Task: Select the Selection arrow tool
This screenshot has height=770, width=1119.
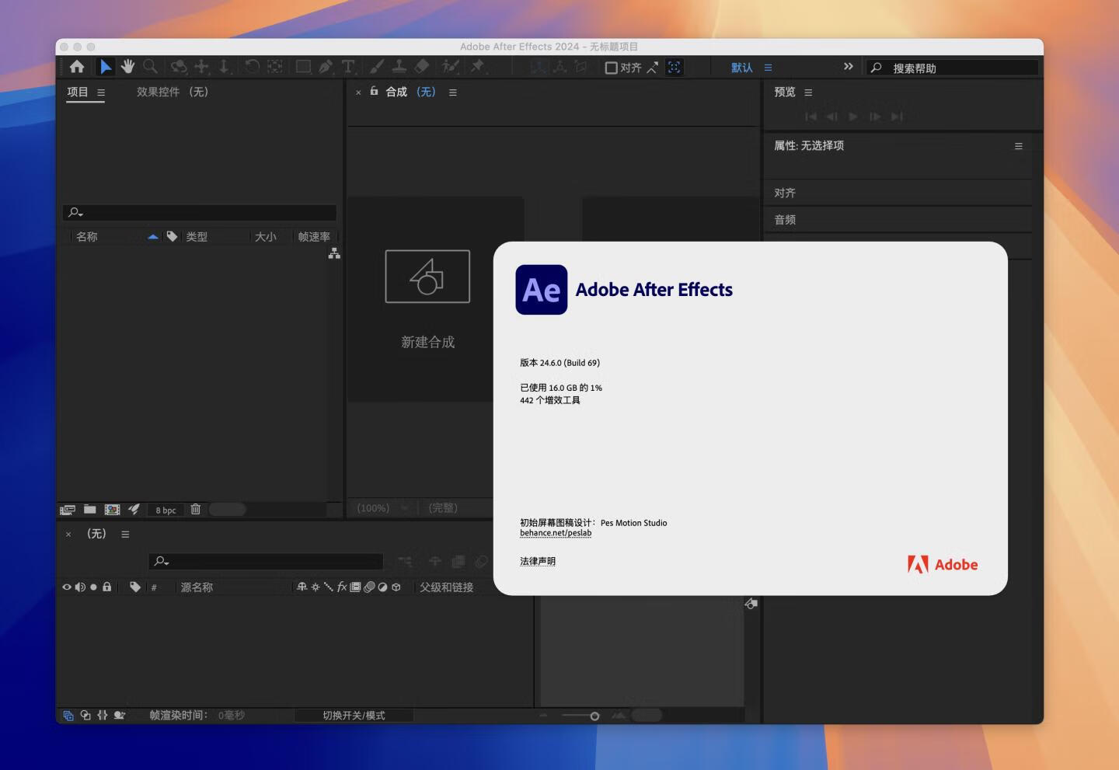Action: pos(106,67)
